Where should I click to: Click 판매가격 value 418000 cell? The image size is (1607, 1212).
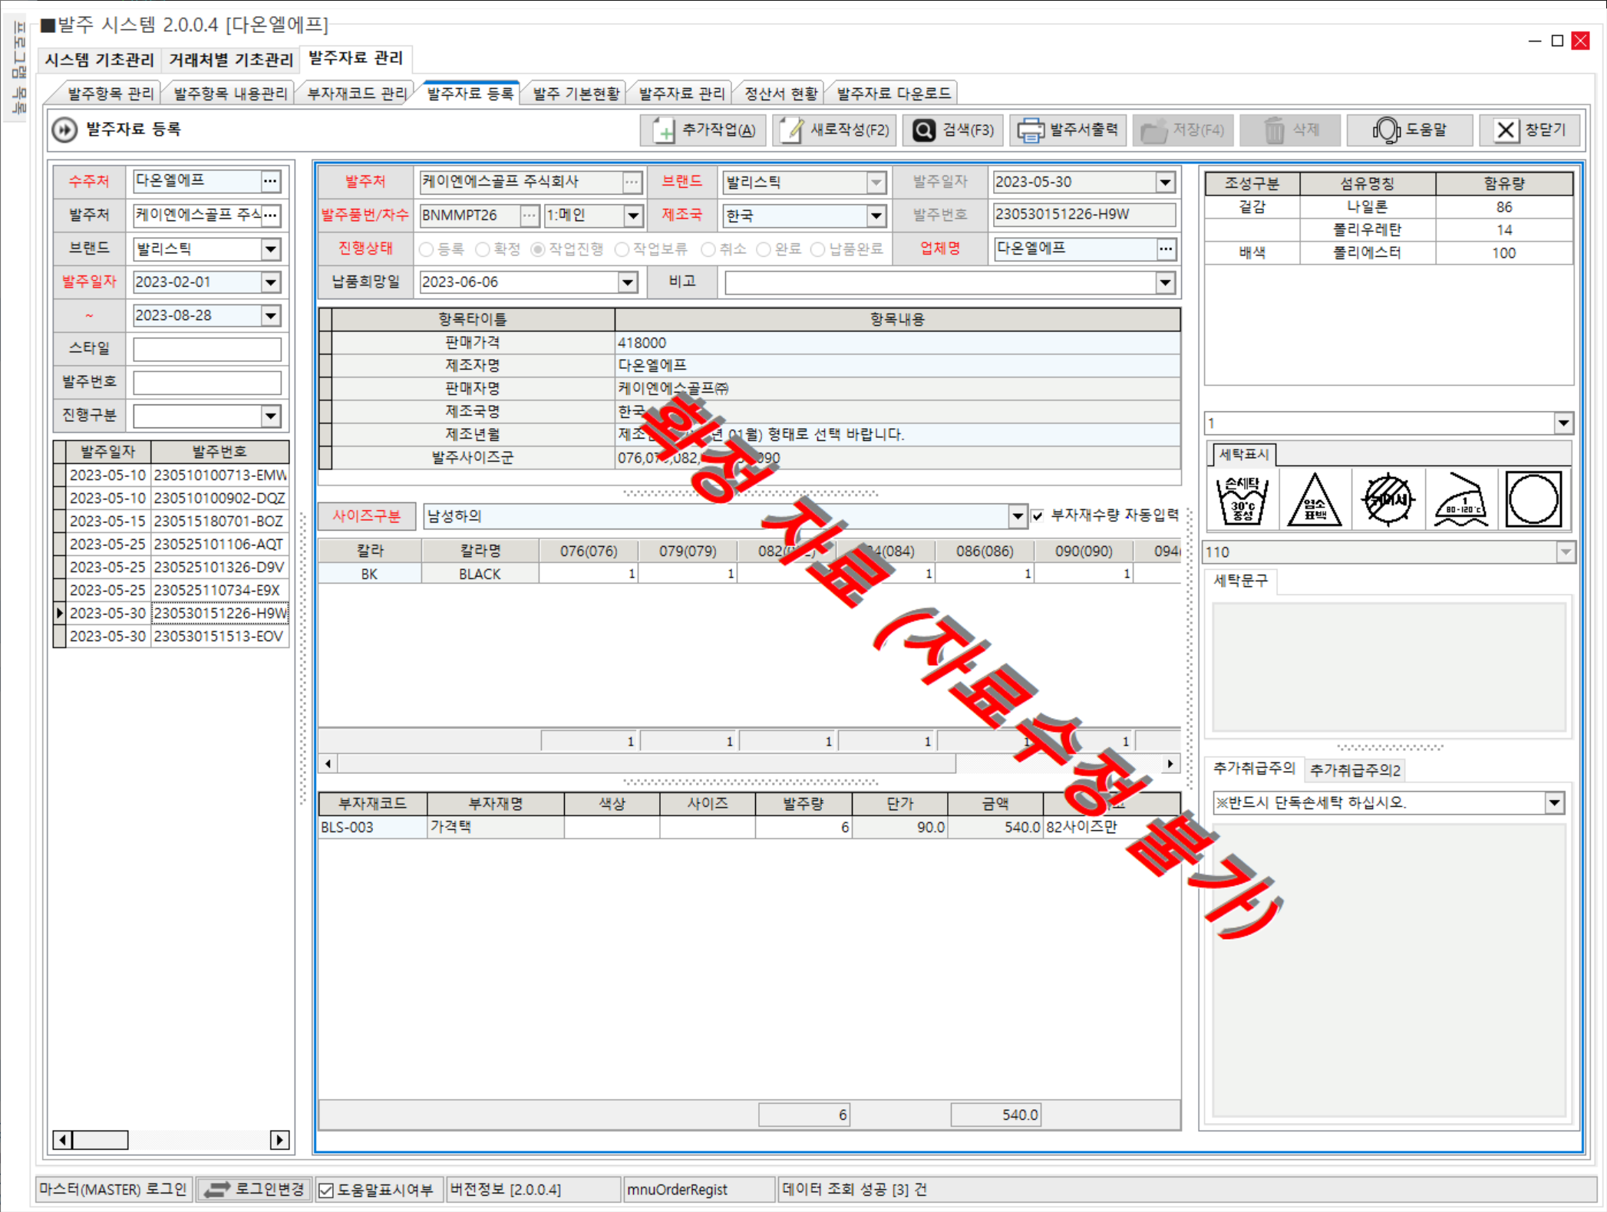[x=897, y=343]
